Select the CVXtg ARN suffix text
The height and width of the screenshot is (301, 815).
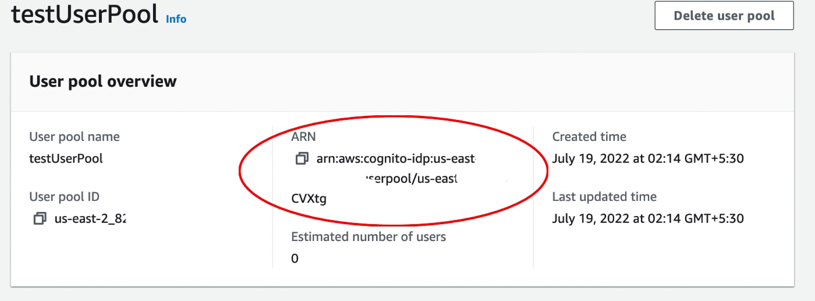pos(309,199)
